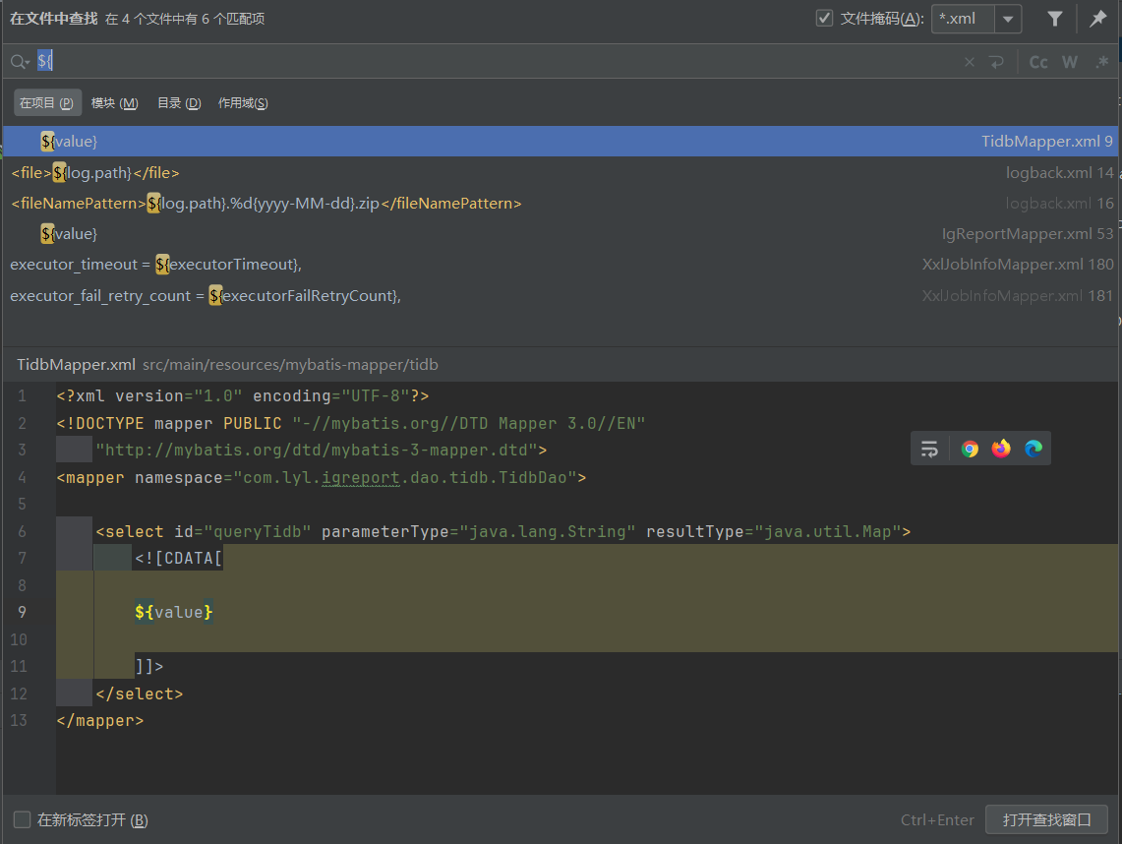Click the 在文件中查找 dialog title
This screenshot has width=1122, height=844.
tap(54, 19)
